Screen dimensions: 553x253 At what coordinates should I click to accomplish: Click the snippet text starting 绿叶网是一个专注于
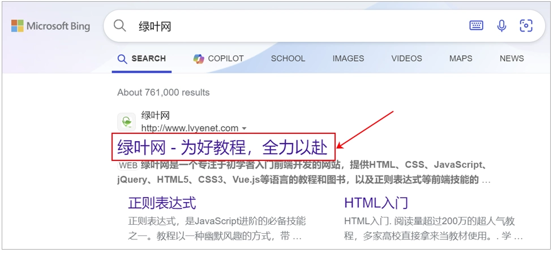tap(304, 172)
